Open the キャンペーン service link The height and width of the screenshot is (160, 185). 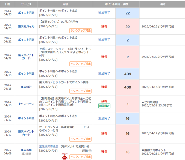point(26,104)
